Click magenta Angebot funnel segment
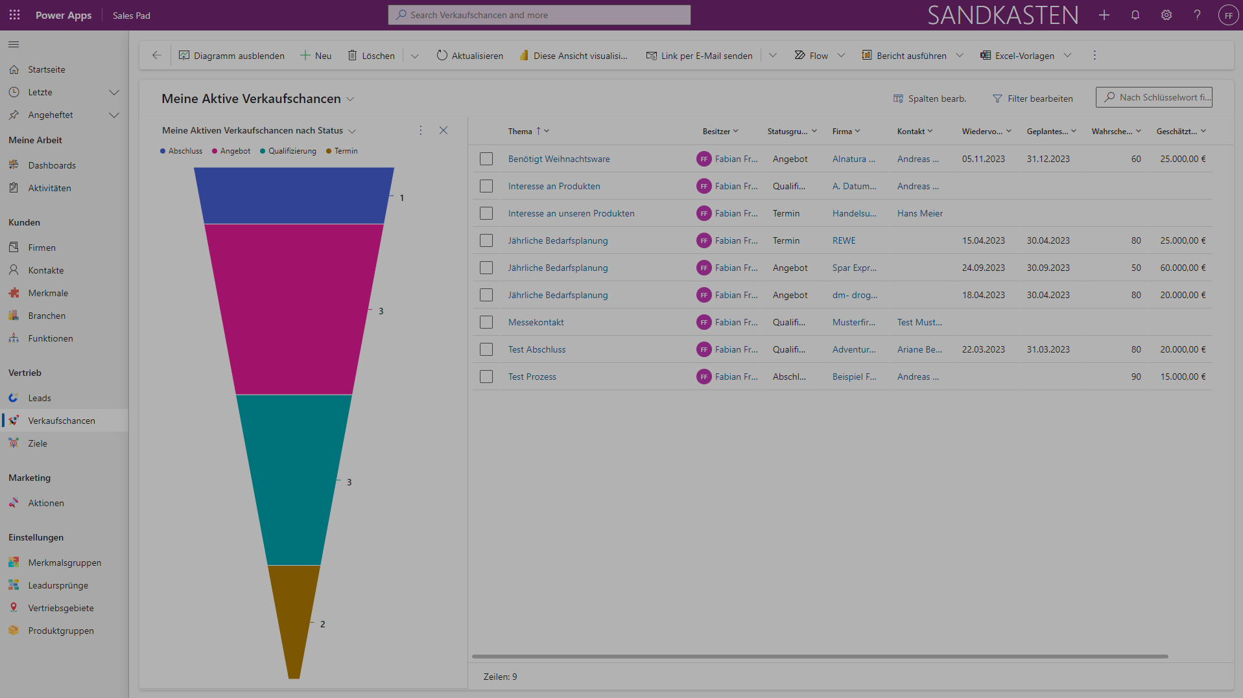1243x698 pixels. pyautogui.click(x=294, y=309)
